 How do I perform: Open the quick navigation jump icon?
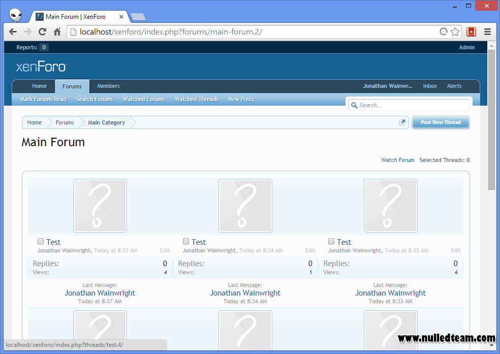tap(402, 122)
